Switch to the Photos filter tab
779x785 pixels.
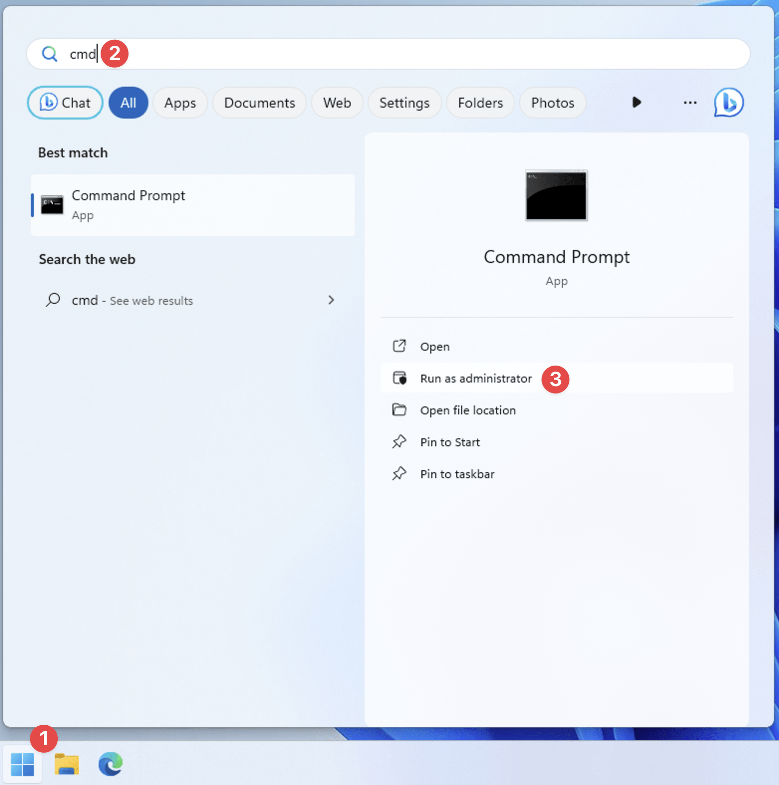click(553, 103)
